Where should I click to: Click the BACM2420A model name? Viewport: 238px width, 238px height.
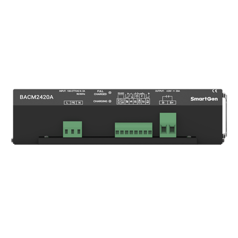37,97
